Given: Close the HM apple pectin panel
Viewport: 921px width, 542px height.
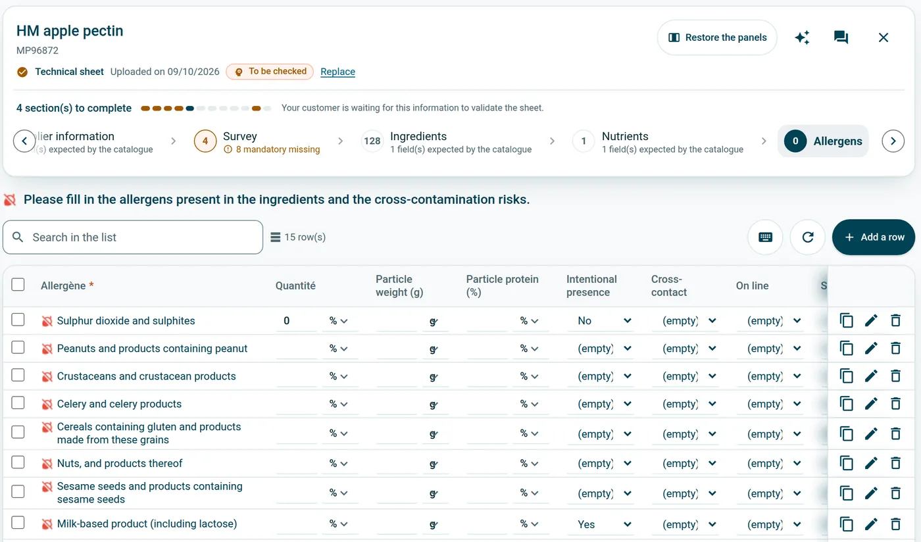Looking at the screenshot, I should 884,37.
